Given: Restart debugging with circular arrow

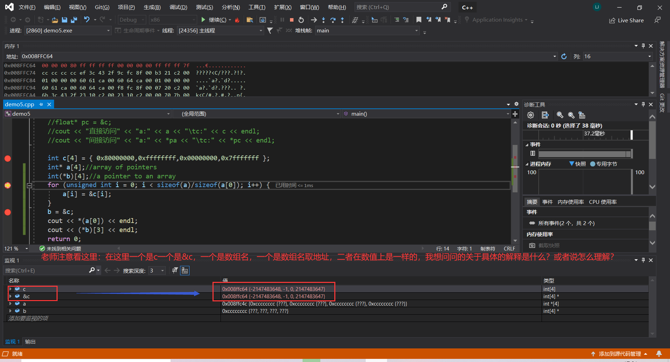Looking at the screenshot, I should (301, 20).
